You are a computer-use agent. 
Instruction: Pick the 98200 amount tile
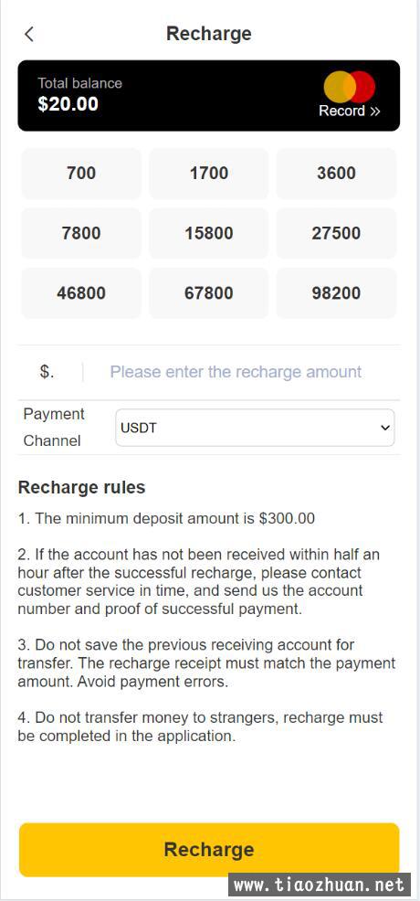tap(336, 293)
